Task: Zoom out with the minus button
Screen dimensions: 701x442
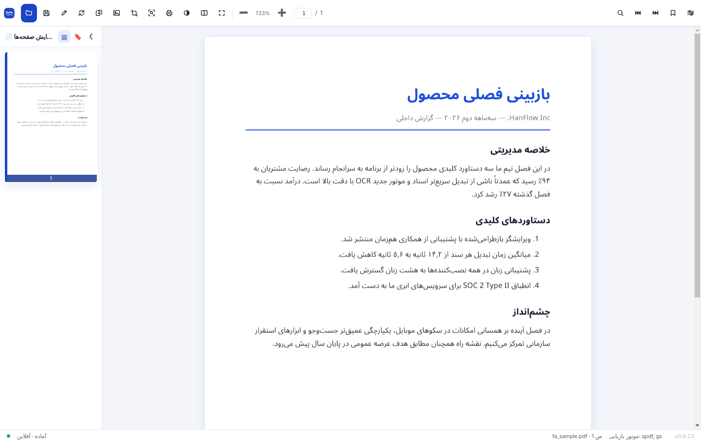Action: (243, 13)
